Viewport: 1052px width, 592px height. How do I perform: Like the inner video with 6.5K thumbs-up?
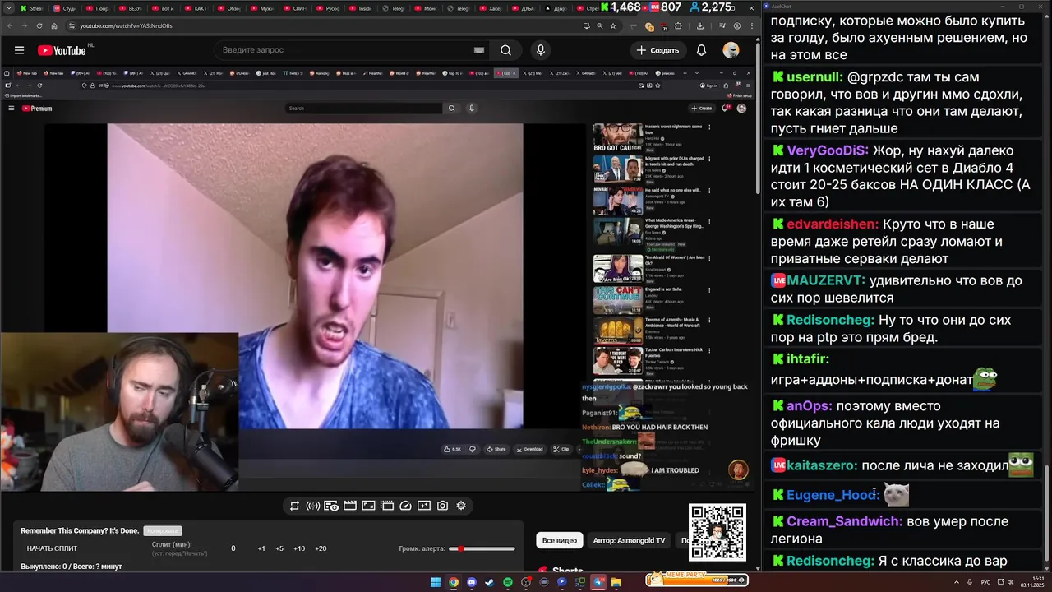[452, 449]
